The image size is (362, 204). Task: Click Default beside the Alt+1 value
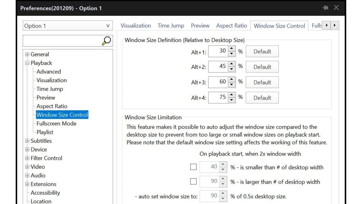[x=262, y=51]
